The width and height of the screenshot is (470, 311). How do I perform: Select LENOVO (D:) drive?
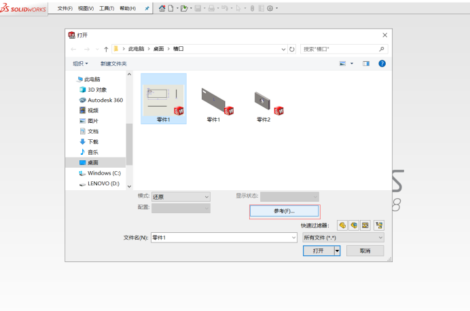99,183
